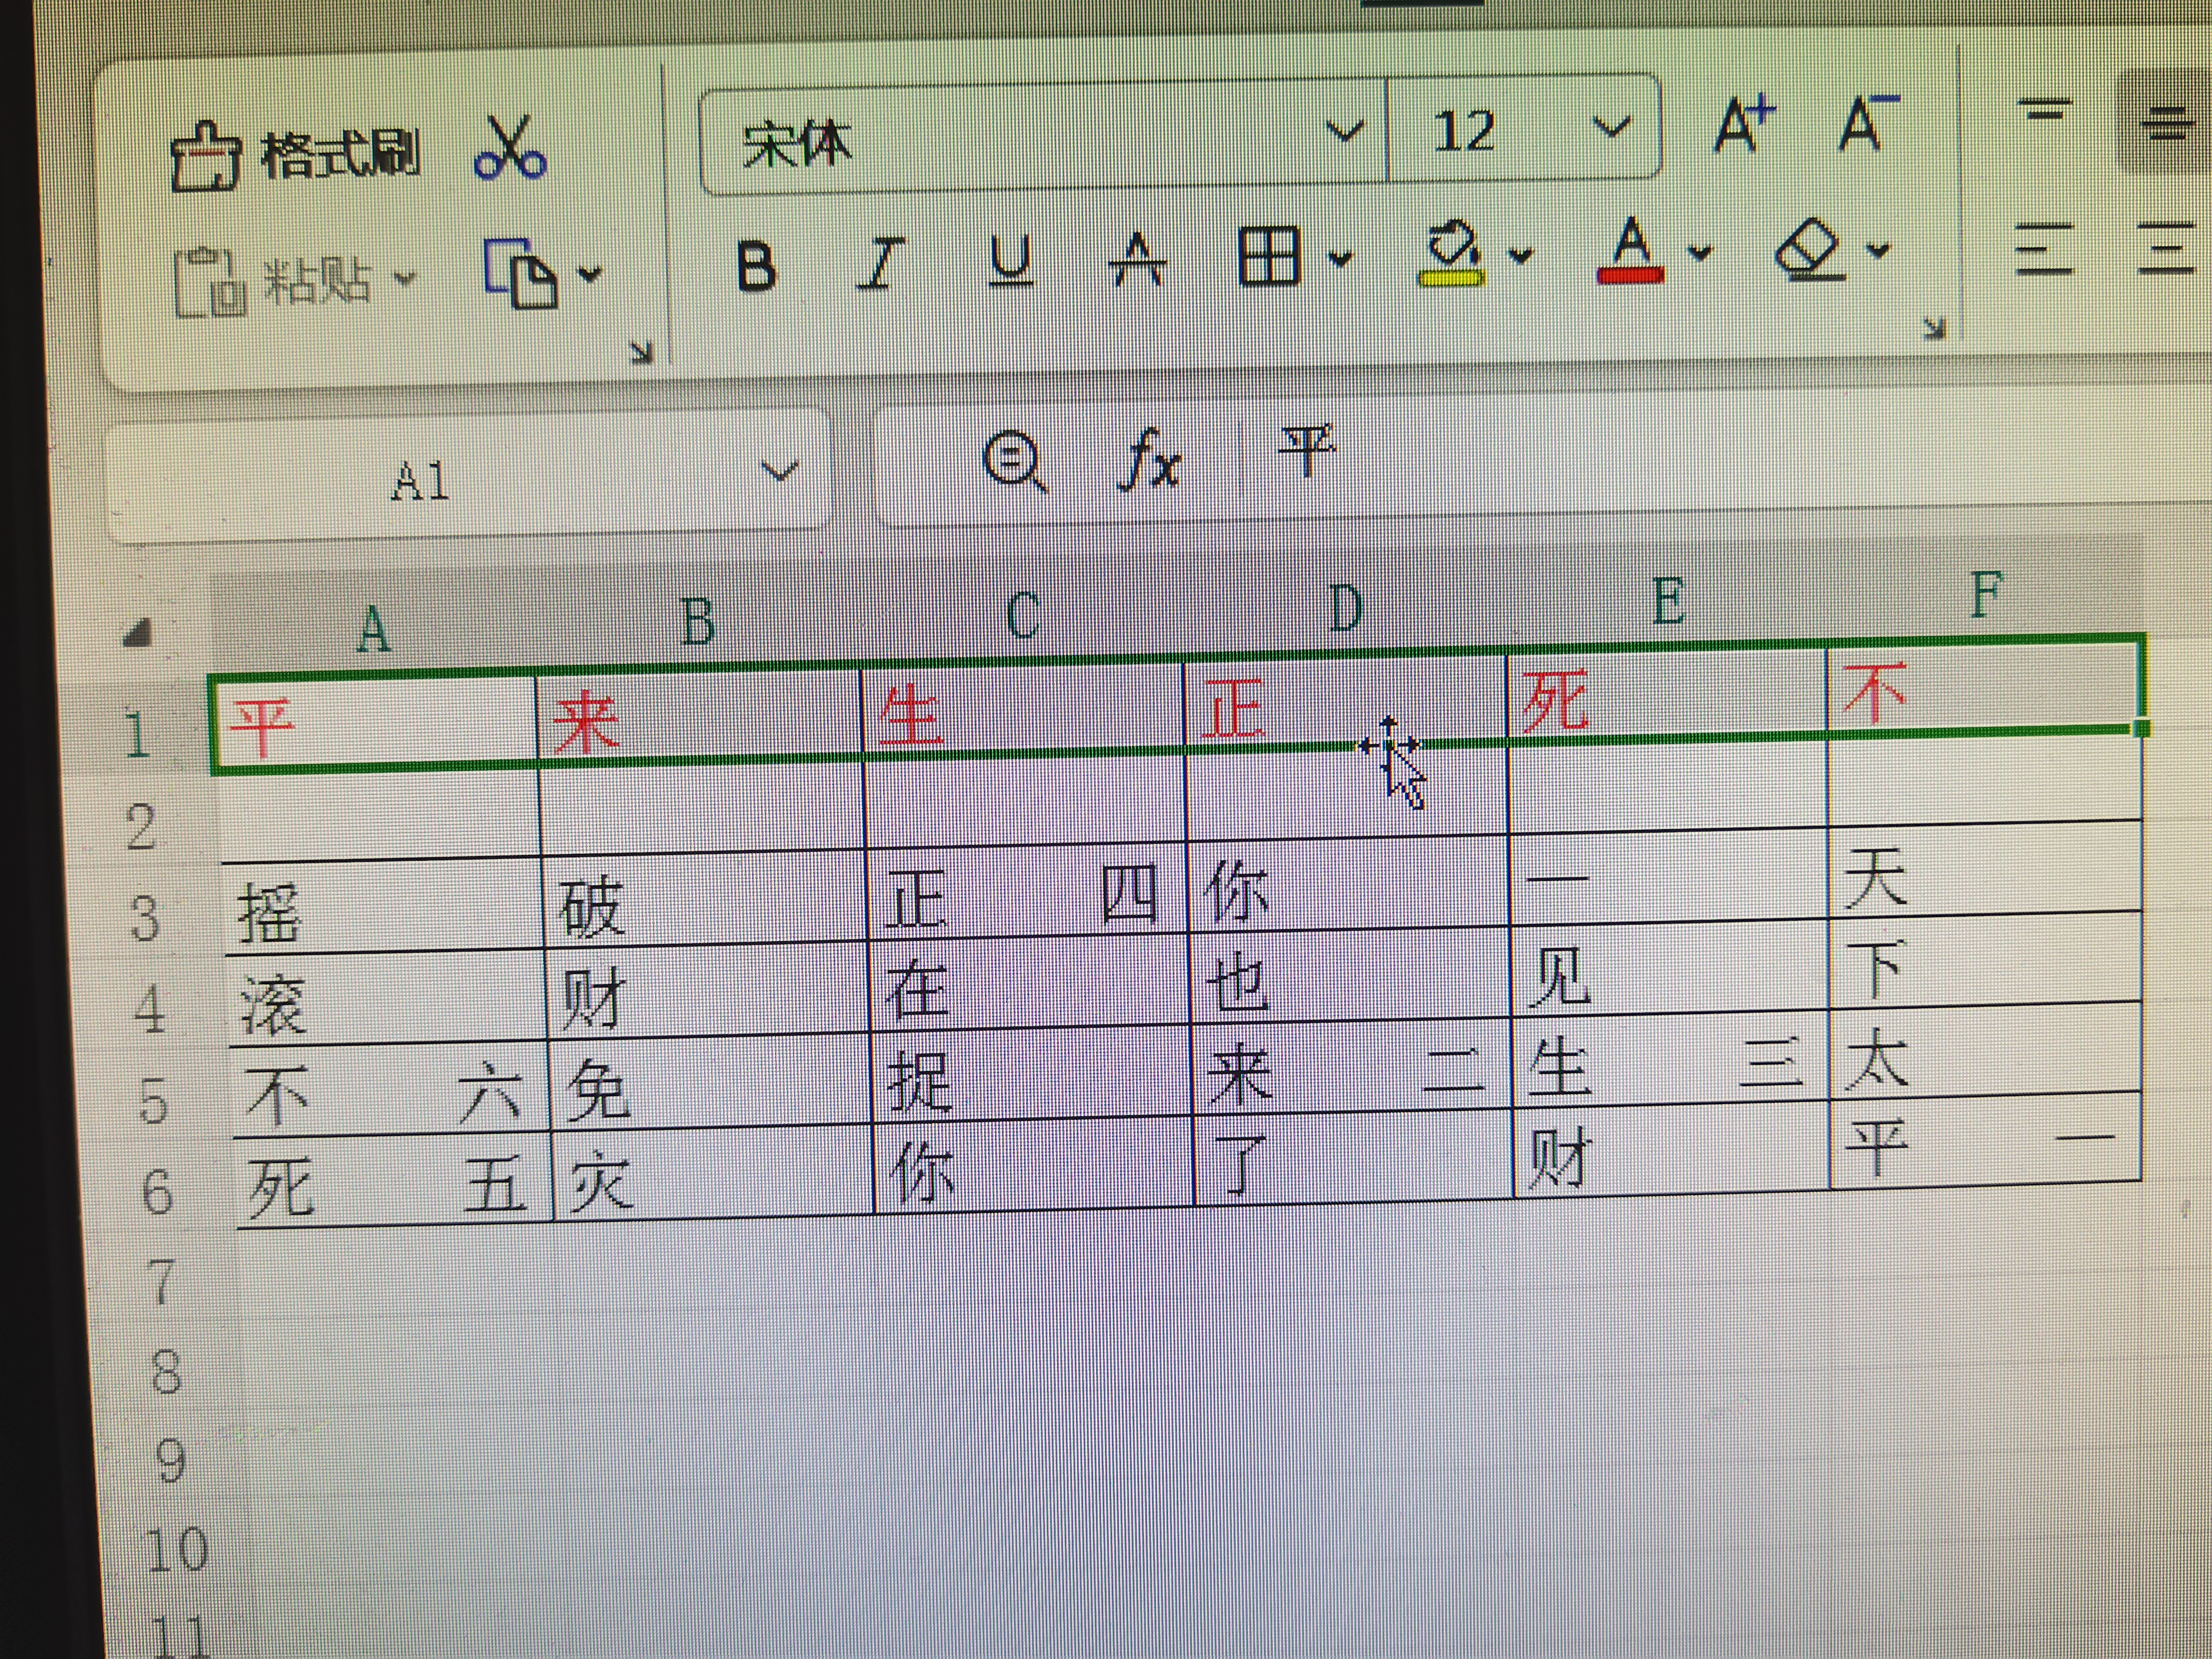Click cell B6 containing 灾
The image size is (2212, 1659).
(x=714, y=1172)
